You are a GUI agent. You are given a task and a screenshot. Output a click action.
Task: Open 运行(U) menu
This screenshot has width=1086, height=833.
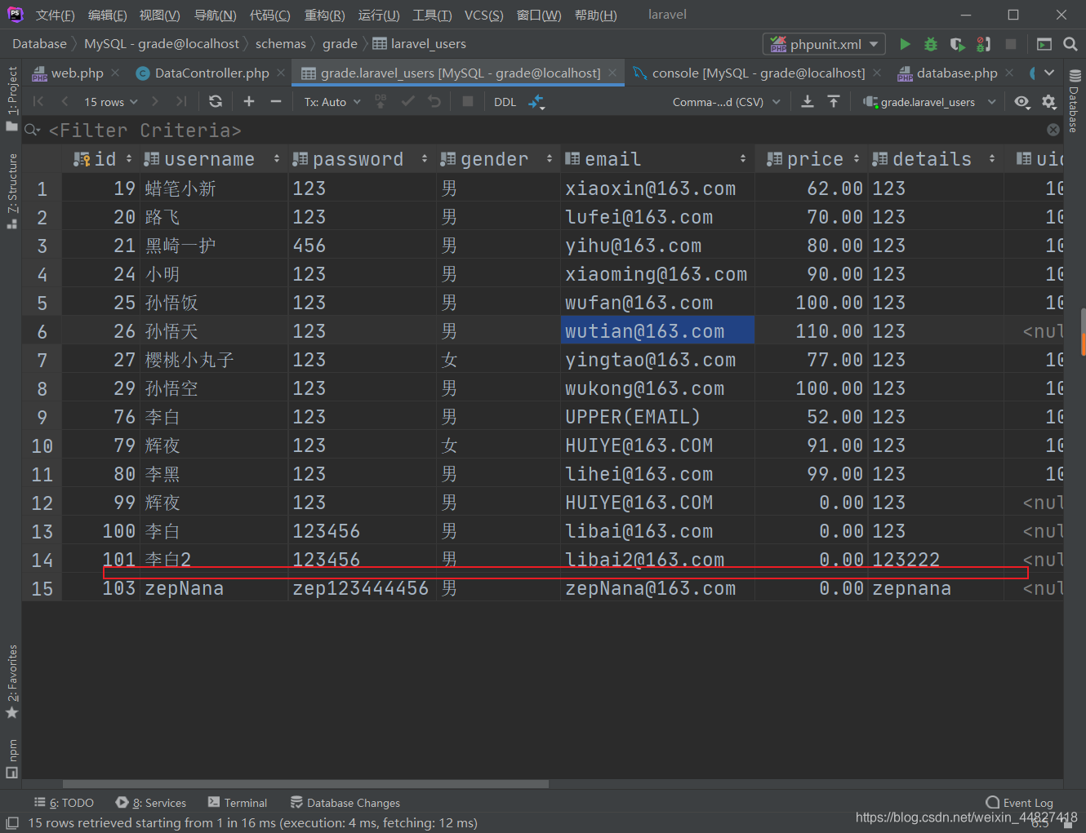click(x=379, y=15)
